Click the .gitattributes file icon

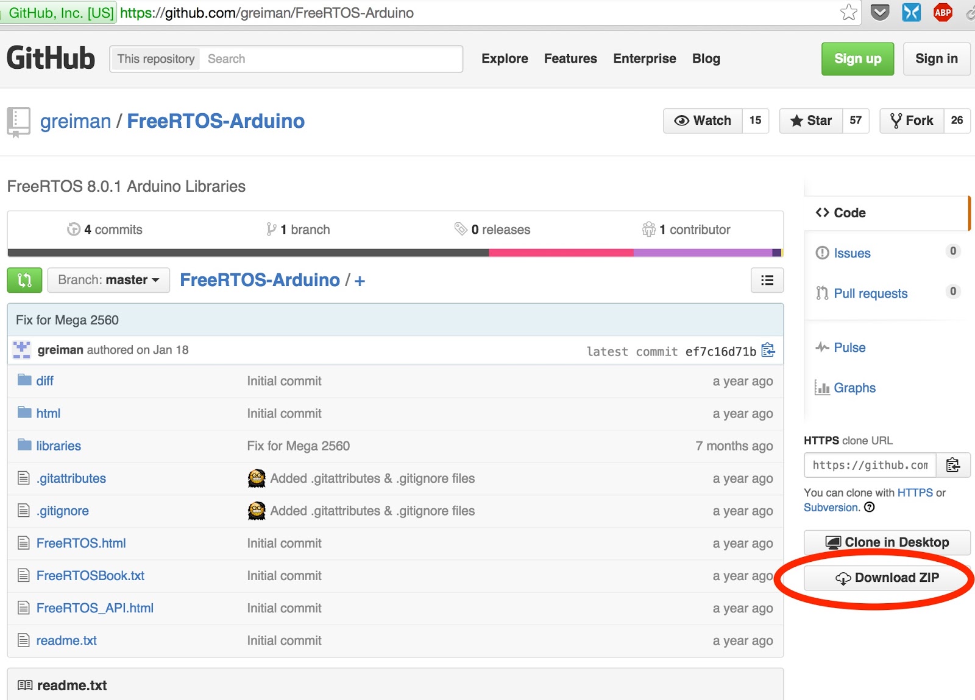[x=24, y=478]
